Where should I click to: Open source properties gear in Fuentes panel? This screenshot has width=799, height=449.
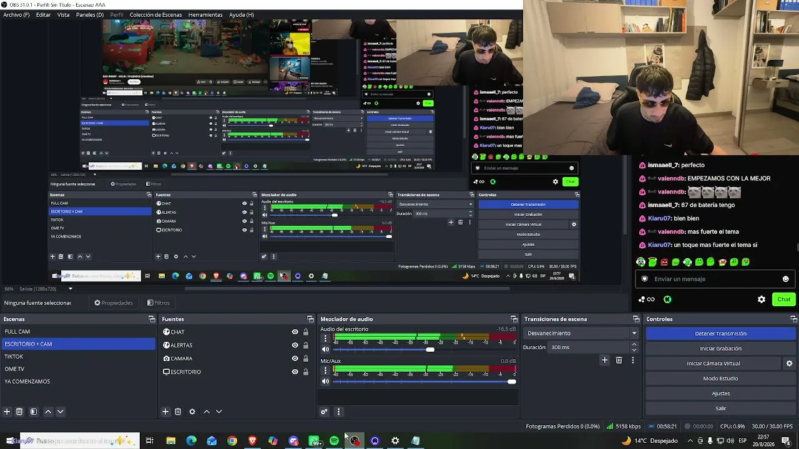click(192, 412)
